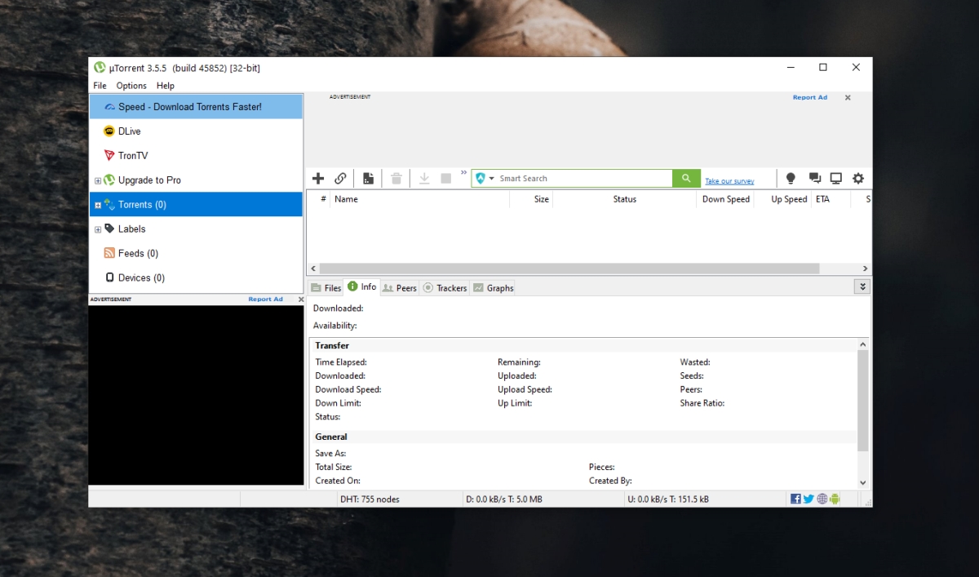Click up arrow of Info pane scrollbar

863,344
